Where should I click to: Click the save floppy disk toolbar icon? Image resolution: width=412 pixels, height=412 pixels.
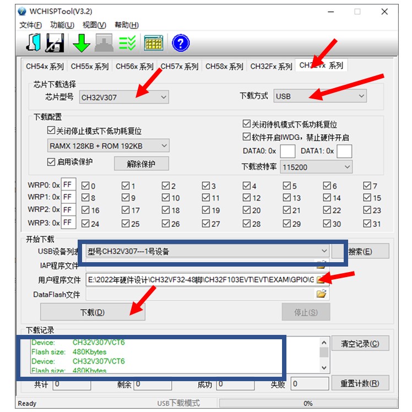click(x=55, y=42)
